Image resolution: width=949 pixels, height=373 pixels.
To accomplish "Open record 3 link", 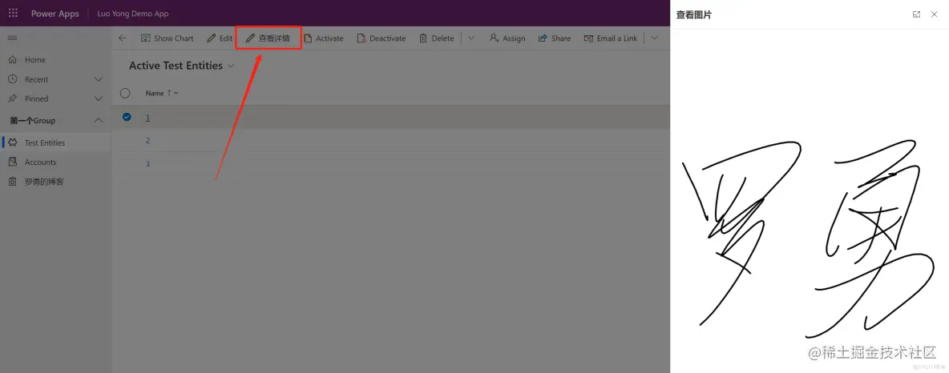I will coord(147,164).
